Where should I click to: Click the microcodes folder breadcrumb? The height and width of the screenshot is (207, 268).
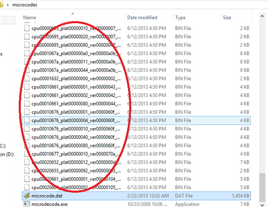tap(25, 5)
